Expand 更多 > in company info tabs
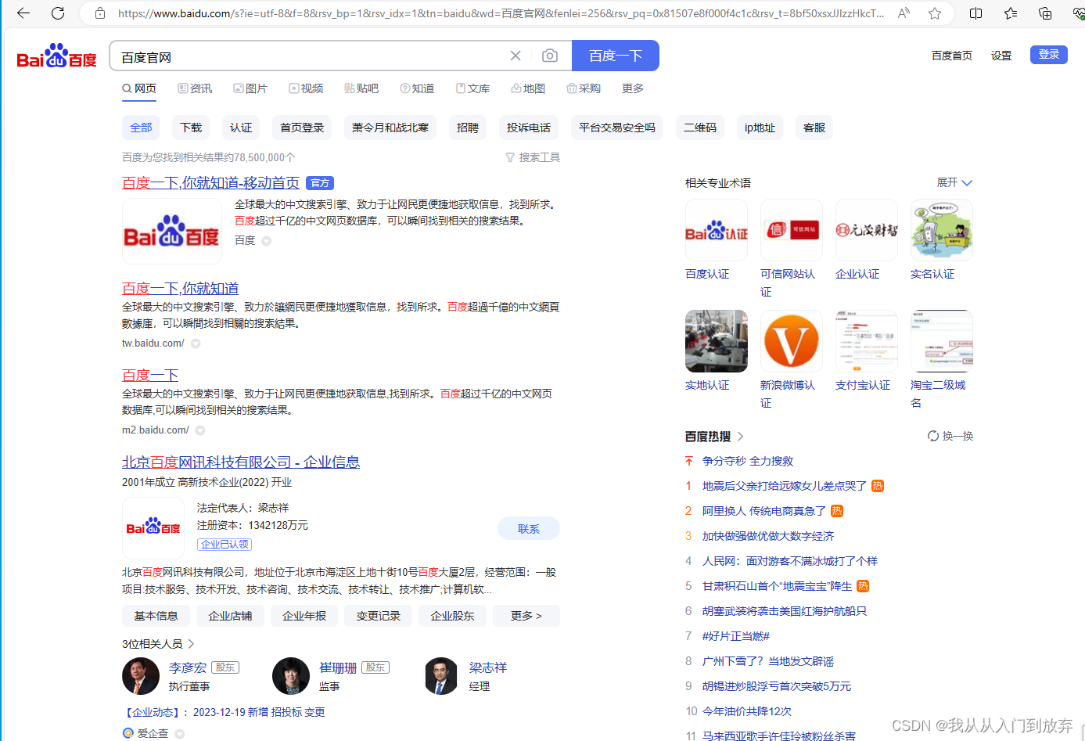 pos(526,616)
